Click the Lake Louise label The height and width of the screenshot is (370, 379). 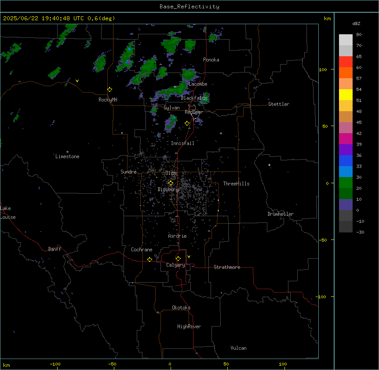click(8, 213)
